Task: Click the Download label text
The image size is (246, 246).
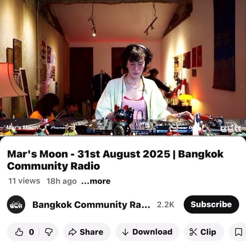Action: [x=152, y=232]
